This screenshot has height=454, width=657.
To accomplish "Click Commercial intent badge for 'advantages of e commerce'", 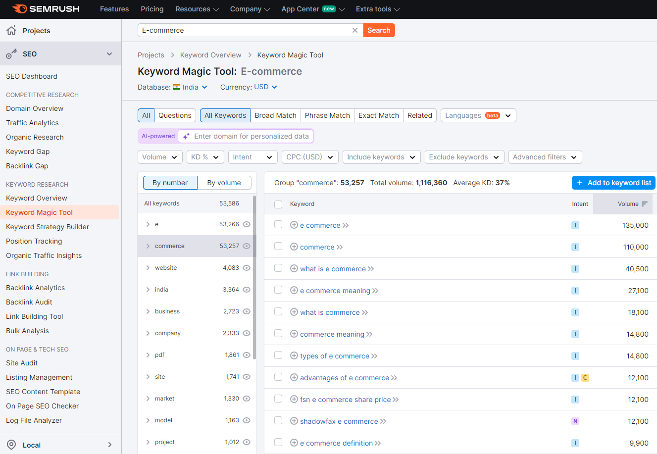I will click(585, 378).
